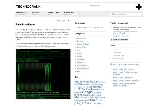This screenshot has width=158, height=105.
Task: Select the Firefox tag
Action: pos(80,89)
